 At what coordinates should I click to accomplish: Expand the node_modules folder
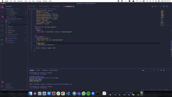(x=11, y=21)
